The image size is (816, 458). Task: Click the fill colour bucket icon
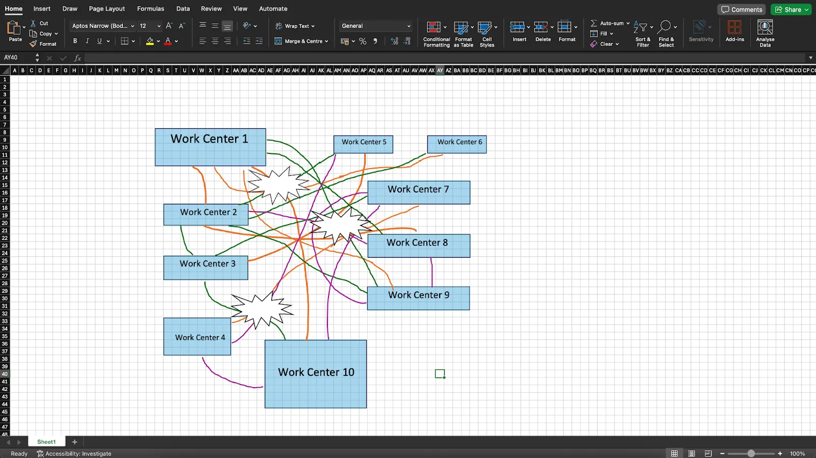pos(150,41)
